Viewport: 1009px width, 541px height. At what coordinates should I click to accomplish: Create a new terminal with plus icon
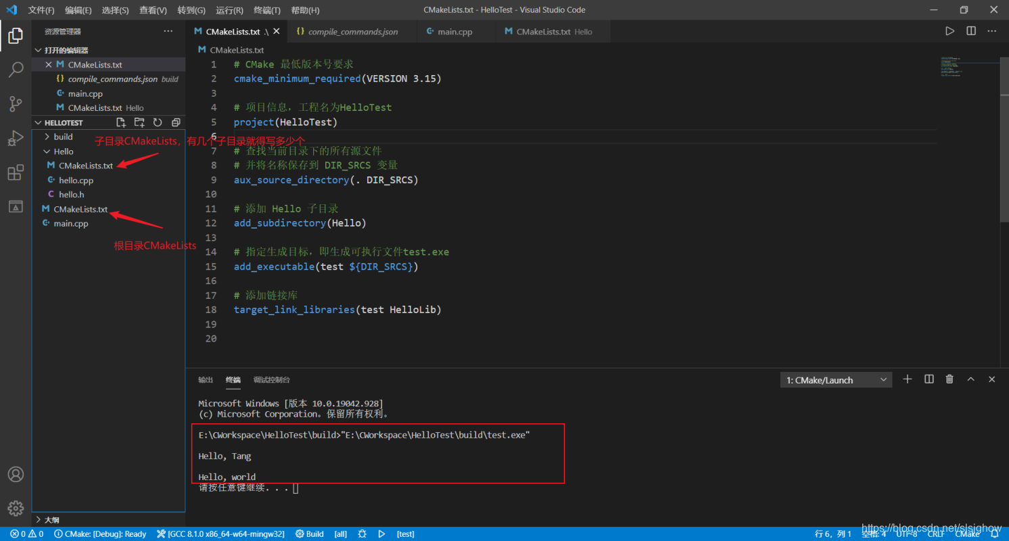tap(908, 379)
